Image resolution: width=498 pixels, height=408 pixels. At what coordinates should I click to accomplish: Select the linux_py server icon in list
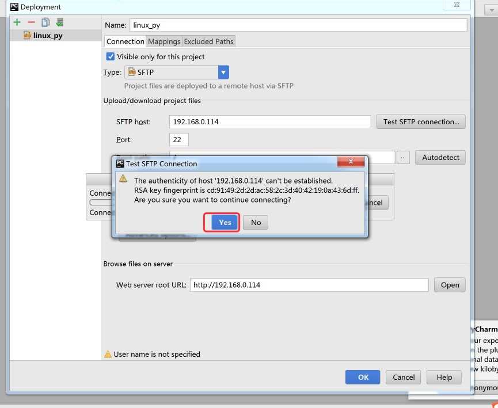[x=27, y=35]
